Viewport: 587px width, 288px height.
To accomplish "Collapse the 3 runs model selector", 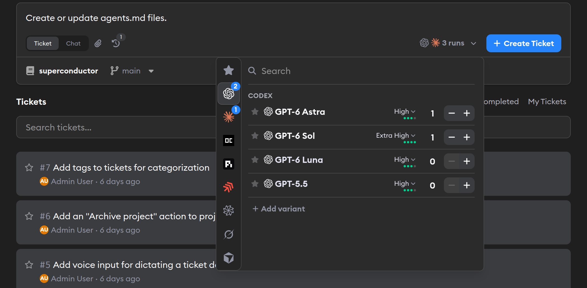I will pos(448,43).
